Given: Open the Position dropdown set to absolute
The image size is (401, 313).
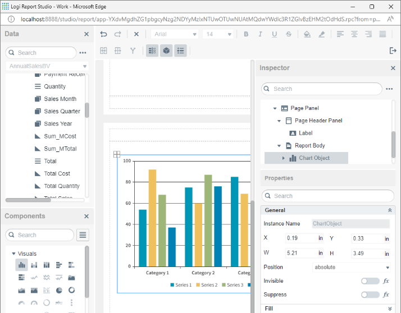Looking at the screenshot, I should pyautogui.click(x=351, y=268).
